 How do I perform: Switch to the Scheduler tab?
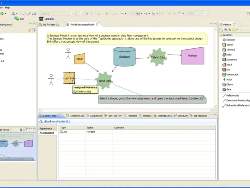click(x=181, y=116)
